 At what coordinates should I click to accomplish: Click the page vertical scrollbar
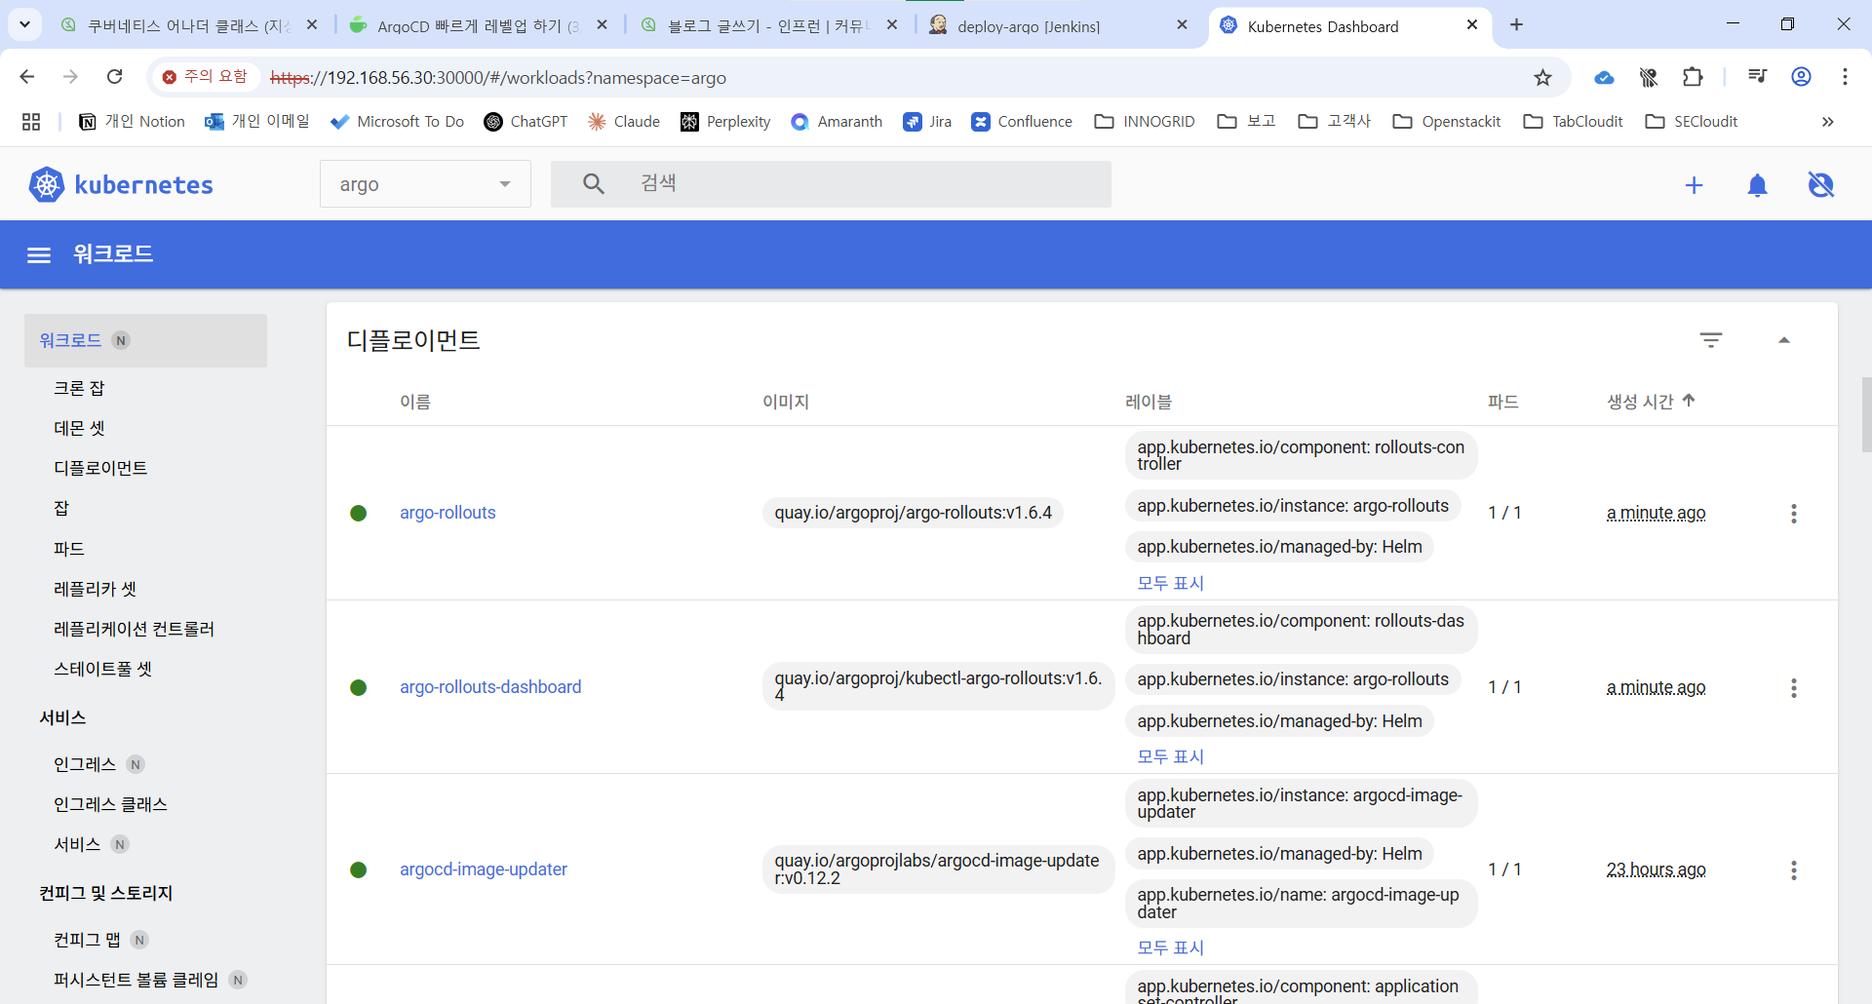[1866, 414]
